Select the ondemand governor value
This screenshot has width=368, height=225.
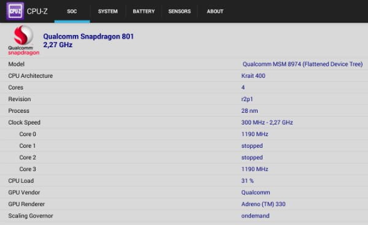(x=255, y=216)
